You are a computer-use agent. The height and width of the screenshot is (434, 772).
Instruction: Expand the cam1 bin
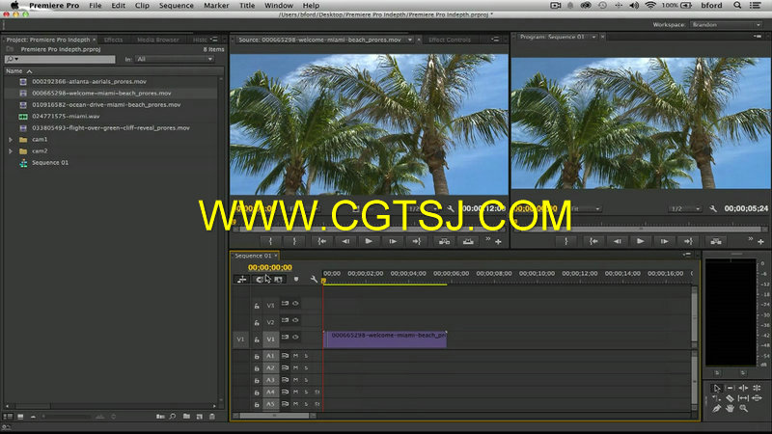pyautogui.click(x=11, y=140)
